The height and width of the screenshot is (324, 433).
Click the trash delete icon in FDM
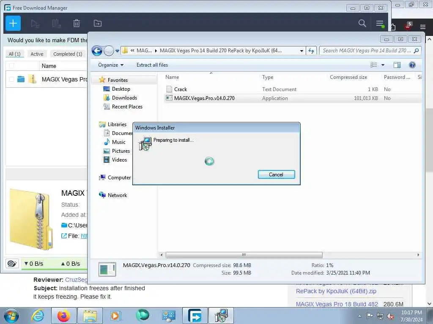pos(77,24)
